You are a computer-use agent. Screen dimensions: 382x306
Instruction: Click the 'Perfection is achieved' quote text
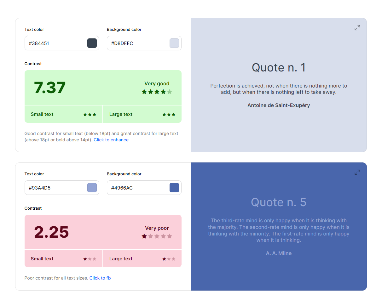[279, 89]
